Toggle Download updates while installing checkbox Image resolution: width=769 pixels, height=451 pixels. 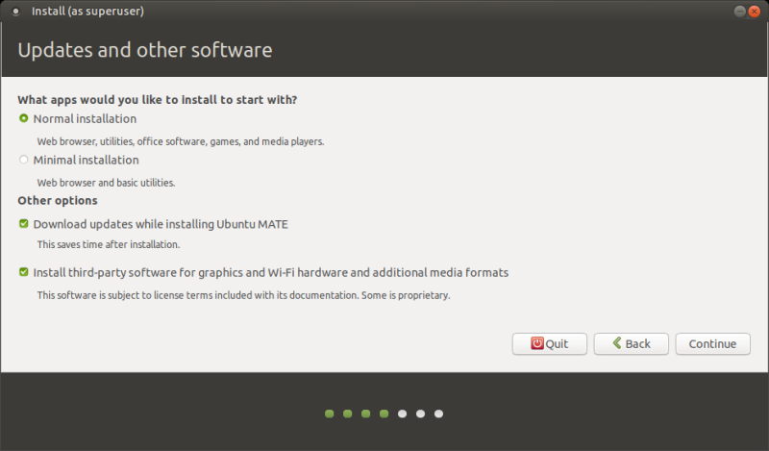(24, 224)
